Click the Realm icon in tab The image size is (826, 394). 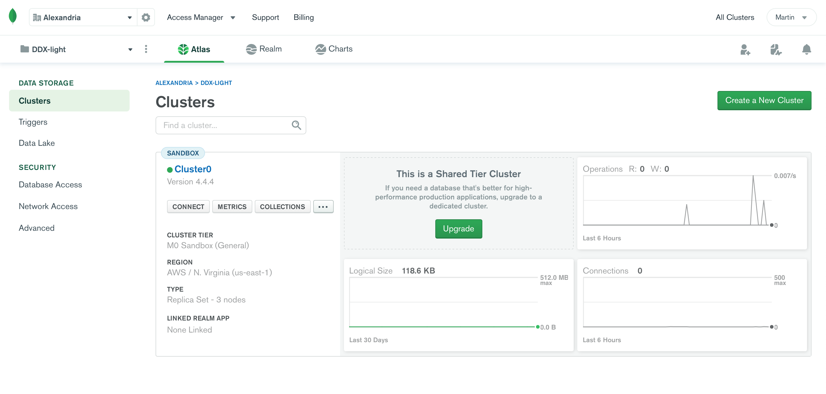[x=251, y=49]
